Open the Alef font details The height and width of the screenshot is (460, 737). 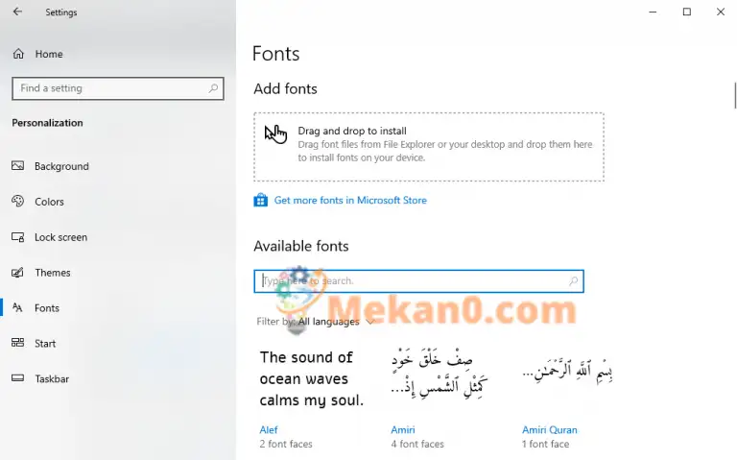coord(269,429)
